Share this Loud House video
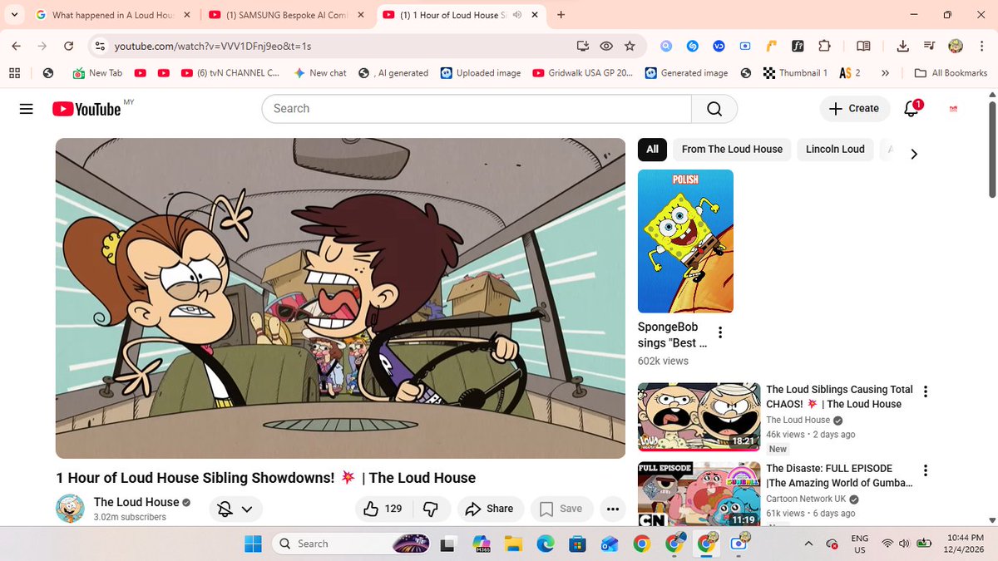998x561 pixels. point(489,509)
